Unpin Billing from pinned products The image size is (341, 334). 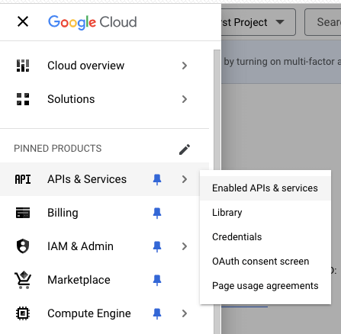pos(157,213)
